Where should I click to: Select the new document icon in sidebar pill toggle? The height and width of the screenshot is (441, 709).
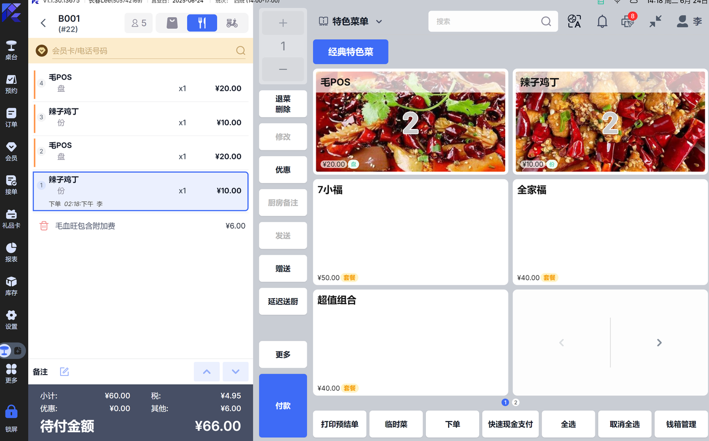[18, 351]
